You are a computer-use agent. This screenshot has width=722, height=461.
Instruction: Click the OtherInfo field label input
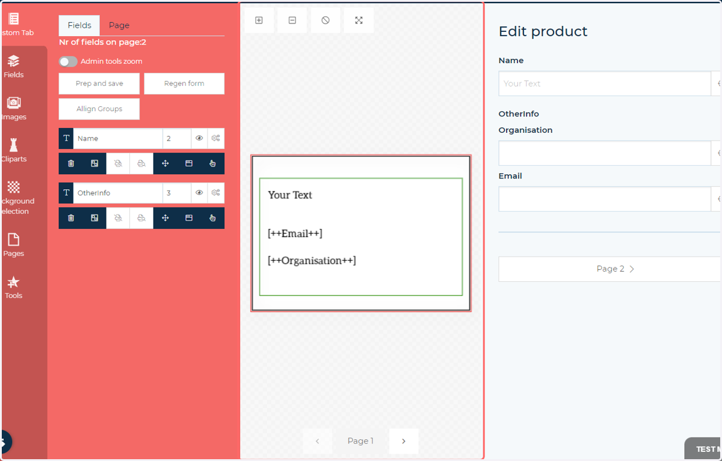tap(118, 193)
